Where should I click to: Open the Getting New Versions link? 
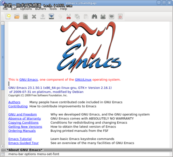click(x=25, y=127)
